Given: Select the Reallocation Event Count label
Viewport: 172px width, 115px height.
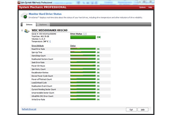Looking at the screenshot, I should pos(42,86).
